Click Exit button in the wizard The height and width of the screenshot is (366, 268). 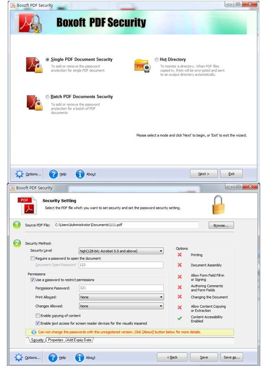pos(231,174)
